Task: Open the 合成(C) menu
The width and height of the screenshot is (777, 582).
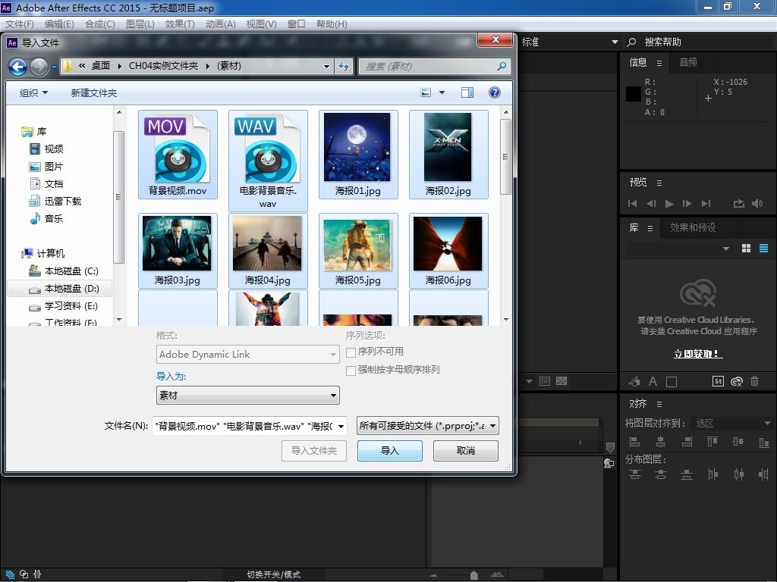Action: coord(100,24)
